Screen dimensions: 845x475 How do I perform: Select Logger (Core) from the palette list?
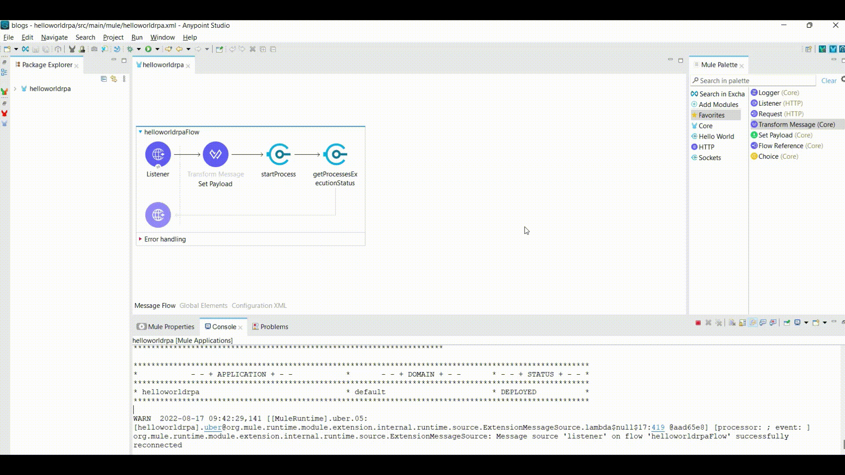(x=775, y=93)
